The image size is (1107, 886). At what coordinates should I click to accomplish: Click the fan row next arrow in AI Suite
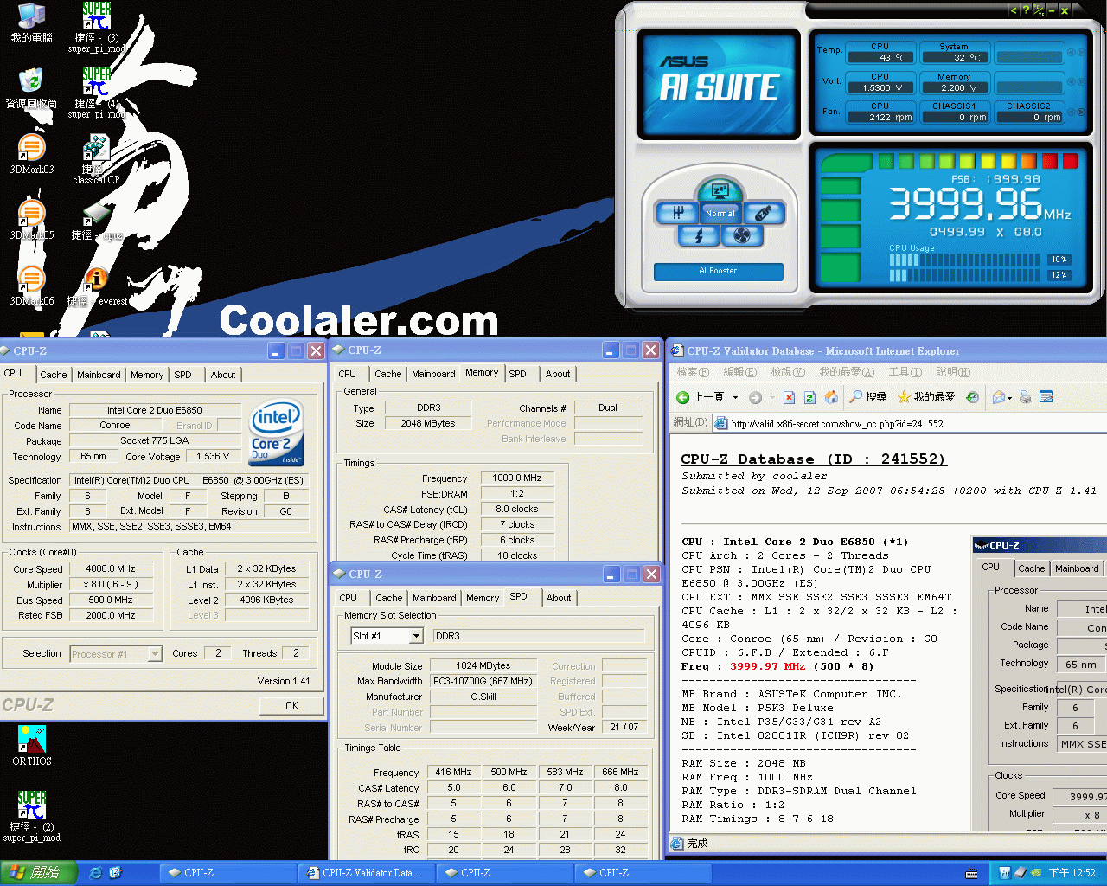pyautogui.click(x=1081, y=112)
